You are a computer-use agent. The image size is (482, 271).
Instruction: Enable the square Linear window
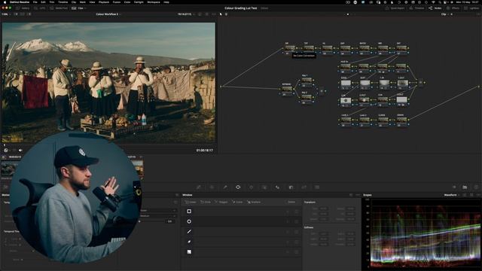(189, 212)
